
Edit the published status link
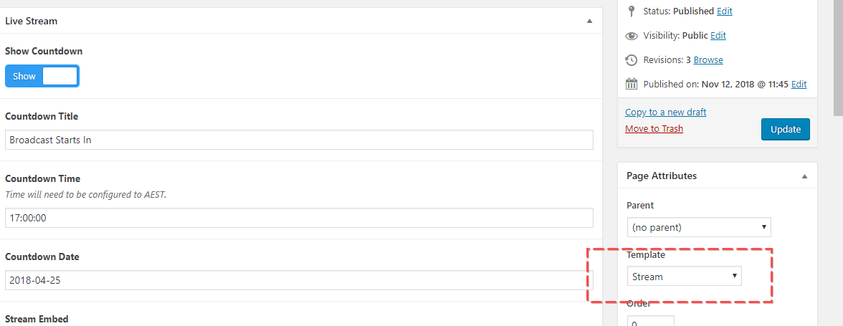[725, 11]
